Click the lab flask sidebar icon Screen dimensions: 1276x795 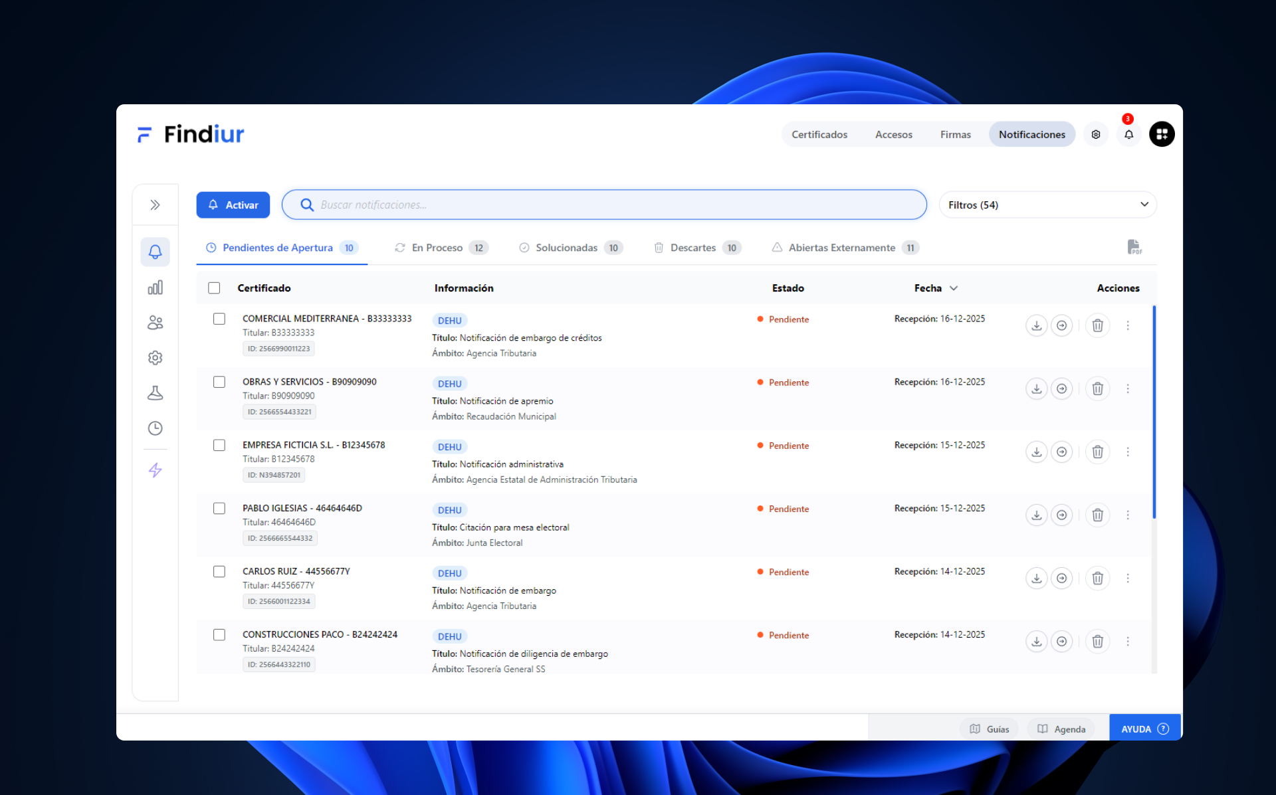[155, 393]
